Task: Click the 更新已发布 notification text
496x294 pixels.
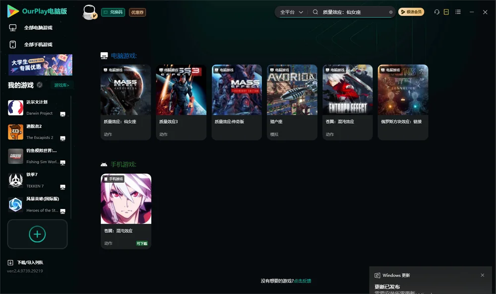Action: click(387, 287)
